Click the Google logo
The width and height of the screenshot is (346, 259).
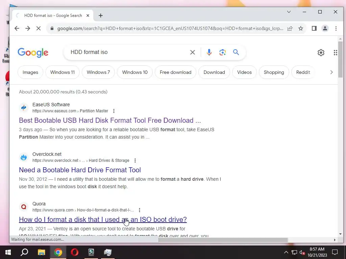pyautogui.click(x=33, y=53)
